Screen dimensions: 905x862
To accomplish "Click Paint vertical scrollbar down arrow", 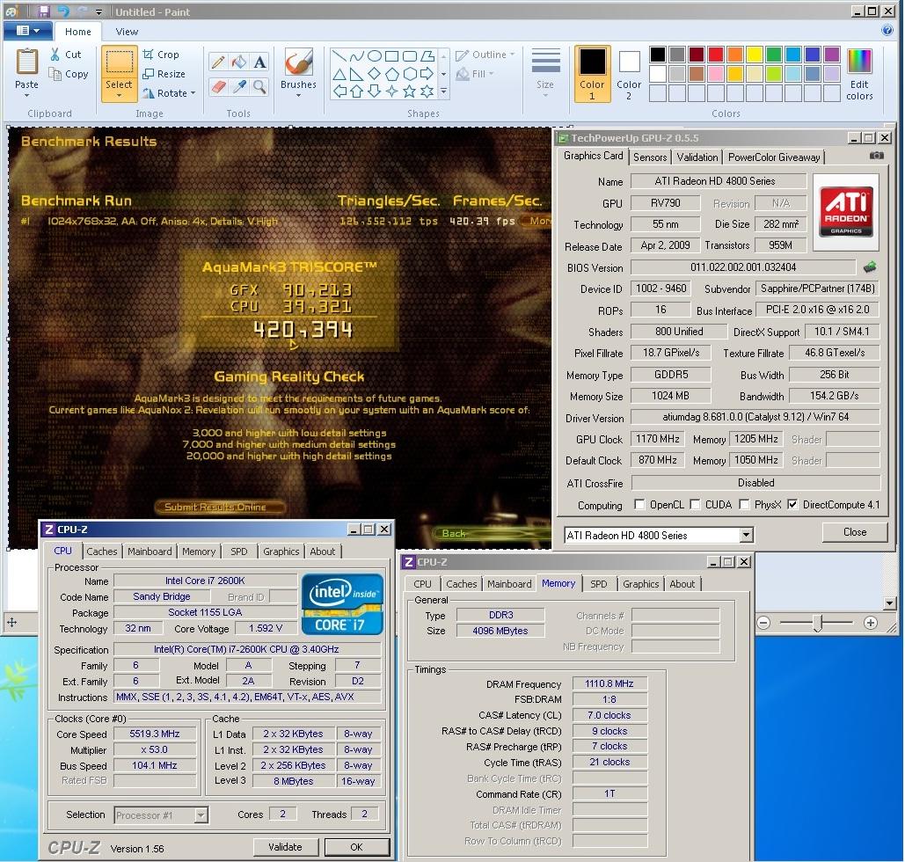I will pyautogui.click(x=889, y=603).
